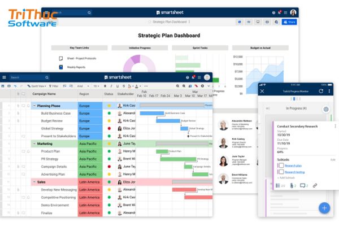Open the more options ellipsis in the sheet toolbar

[x=146, y=86]
